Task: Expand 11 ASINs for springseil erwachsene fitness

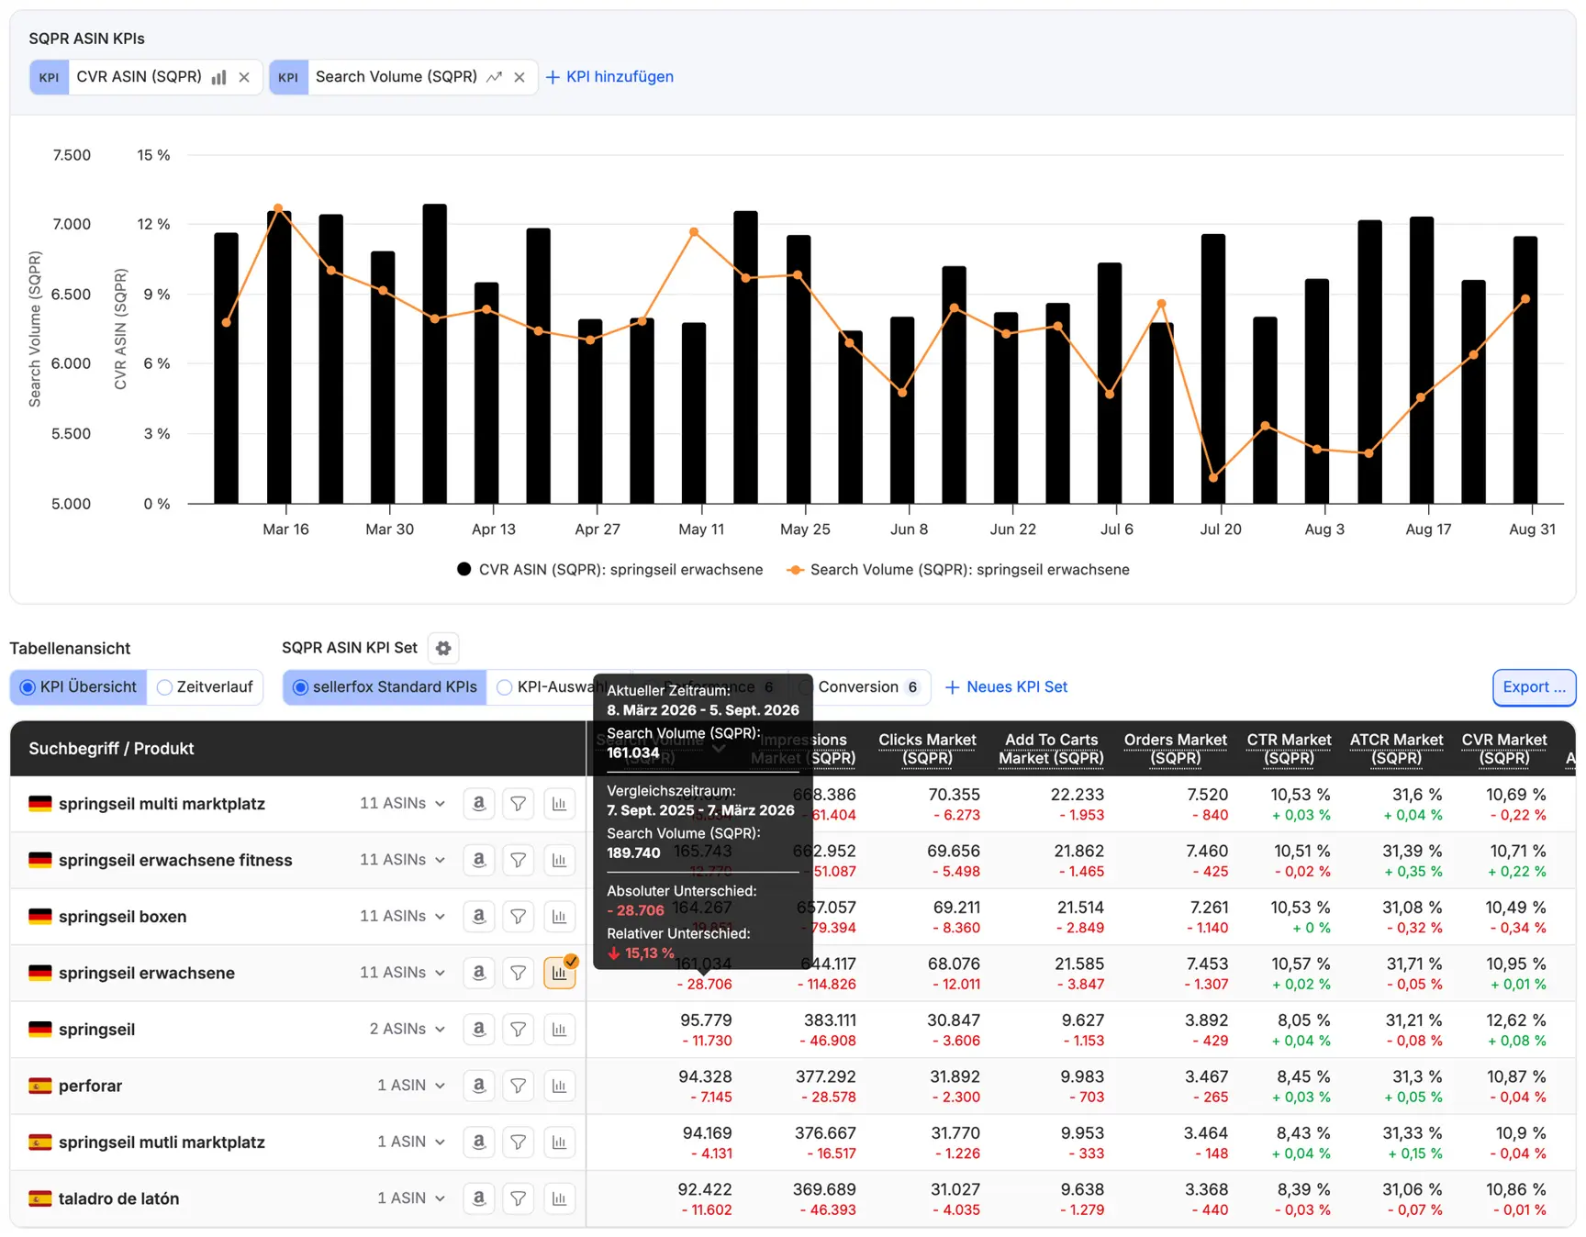Action: tap(402, 860)
